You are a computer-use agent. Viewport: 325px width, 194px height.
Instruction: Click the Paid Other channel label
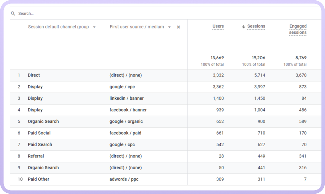[x=38, y=179]
